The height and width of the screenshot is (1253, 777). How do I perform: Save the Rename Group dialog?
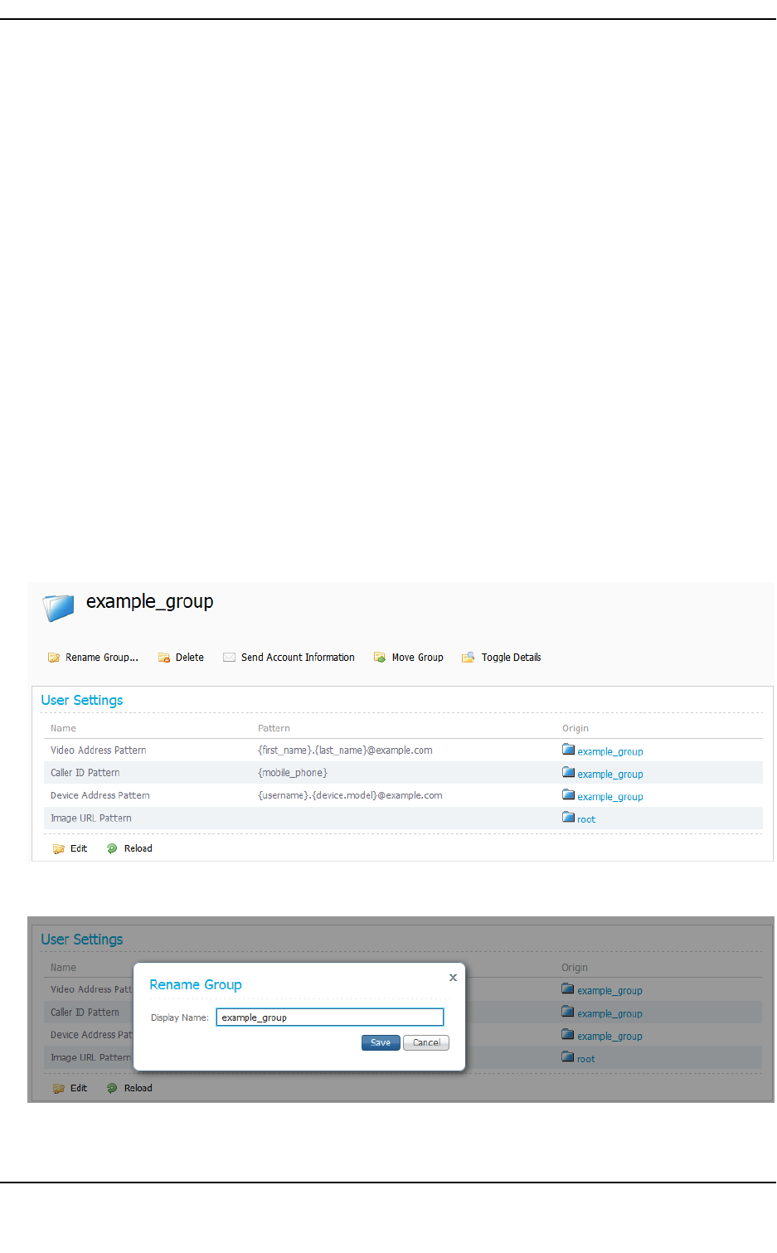pos(381,1043)
